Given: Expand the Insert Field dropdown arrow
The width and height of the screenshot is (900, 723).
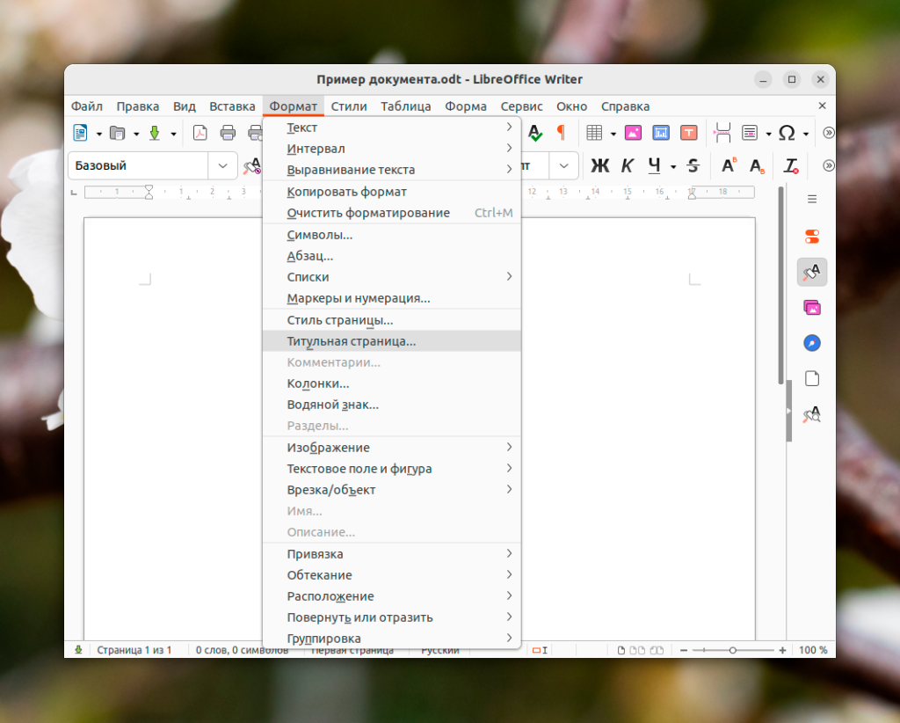Looking at the screenshot, I should tap(768, 134).
